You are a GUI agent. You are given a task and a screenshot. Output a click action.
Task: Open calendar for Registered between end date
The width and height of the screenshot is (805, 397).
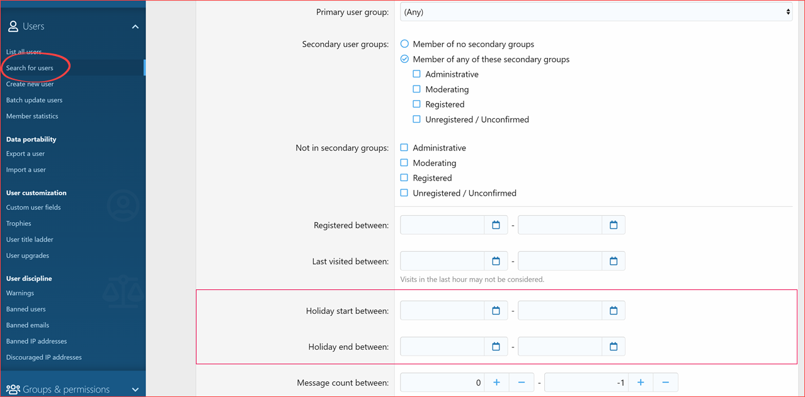(x=613, y=225)
